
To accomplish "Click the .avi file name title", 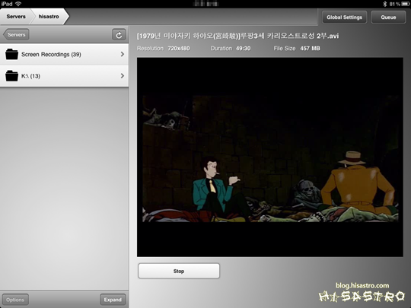I will [x=237, y=36].
